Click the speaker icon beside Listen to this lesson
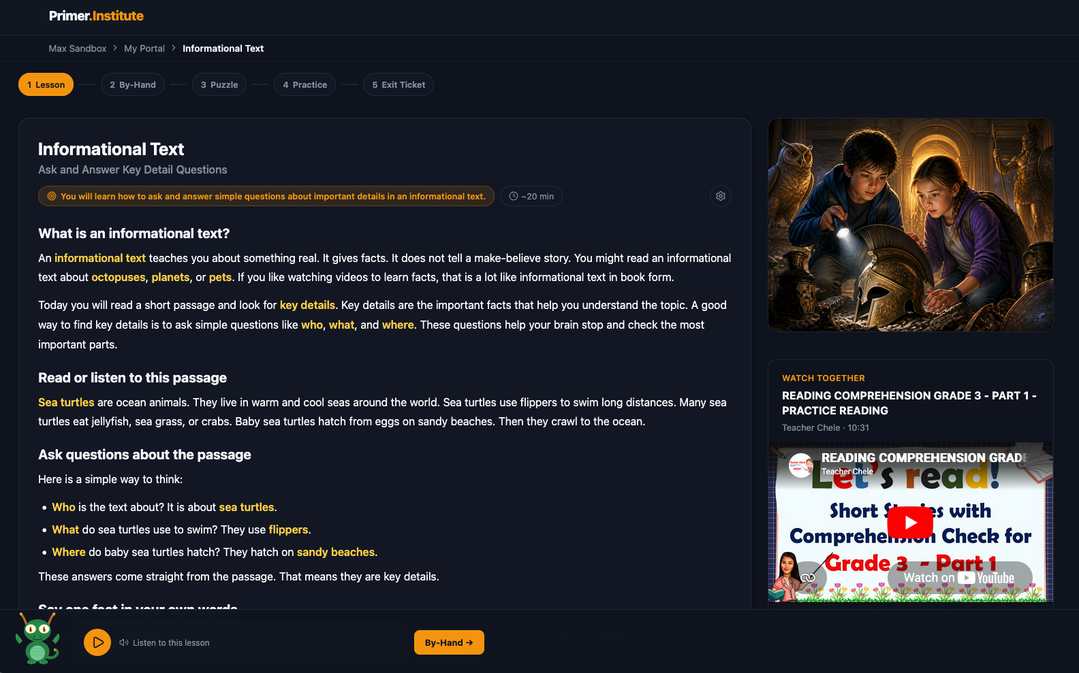Image resolution: width=1079 pixels, height=673 pixels. (x=124, y=642)
